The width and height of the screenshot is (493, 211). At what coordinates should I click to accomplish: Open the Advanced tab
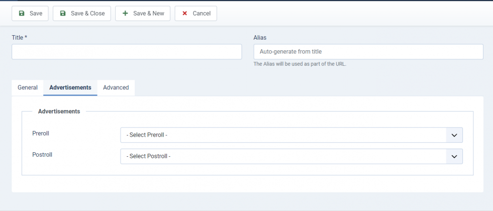click(116, 87)
